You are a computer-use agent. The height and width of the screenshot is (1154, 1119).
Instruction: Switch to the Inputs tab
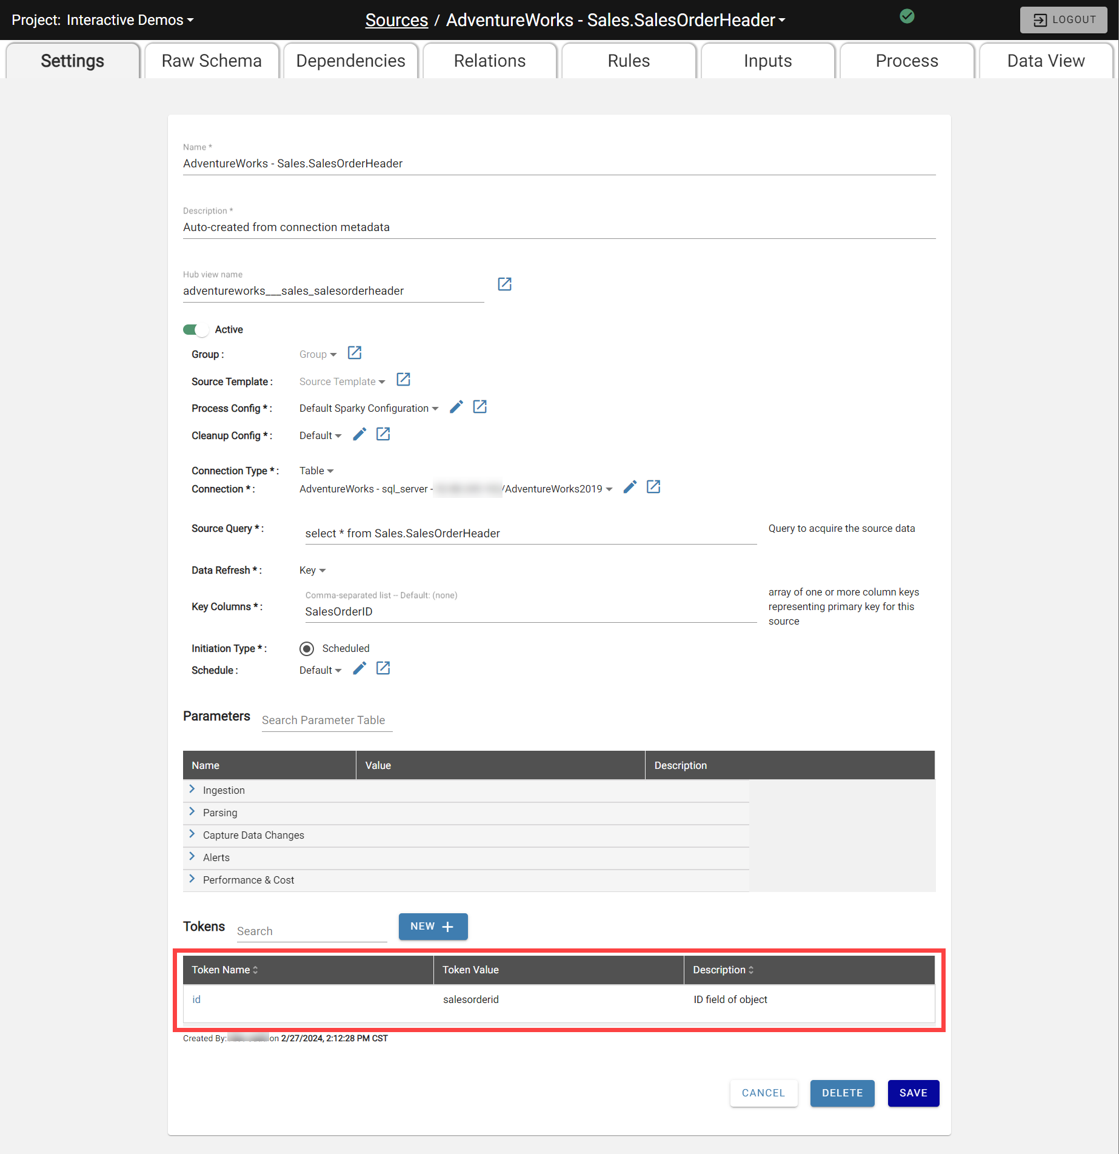tap(768, 61)
